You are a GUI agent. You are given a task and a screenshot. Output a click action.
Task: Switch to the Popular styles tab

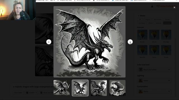point(148,19)
